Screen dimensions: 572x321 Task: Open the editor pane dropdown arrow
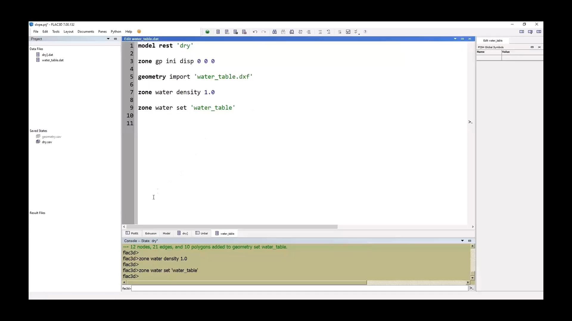tap(455, 39)
